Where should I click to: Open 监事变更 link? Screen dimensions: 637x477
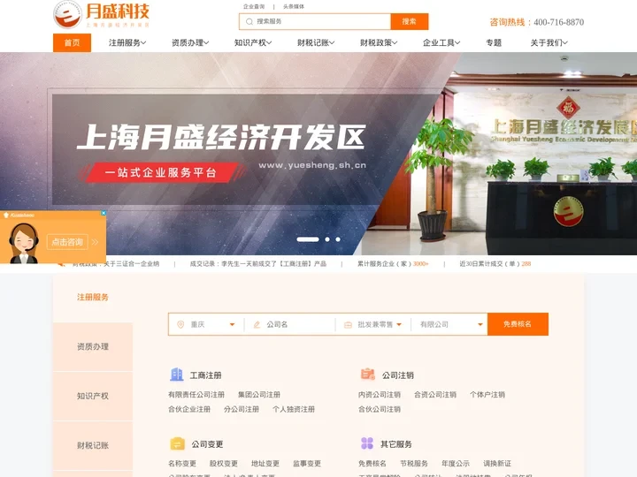[x=307, y=464]
